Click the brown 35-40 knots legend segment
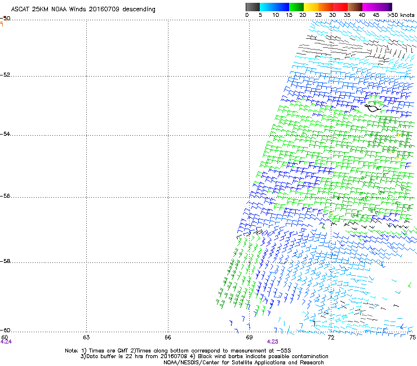The width and height of the screenshot is (417, 366). click(x=355, y=7)
